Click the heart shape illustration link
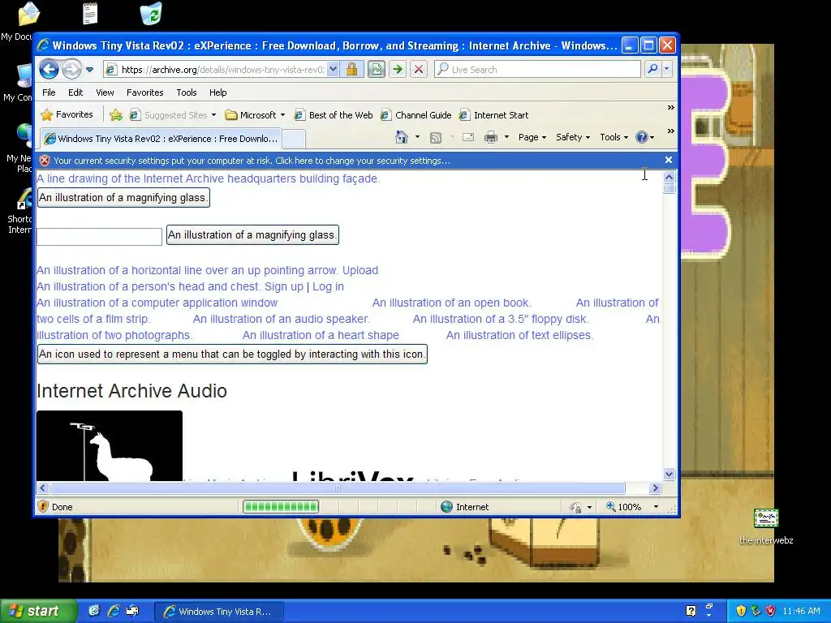Image resolution: width=831 pixels, height=623 pixels. point(321,335)
